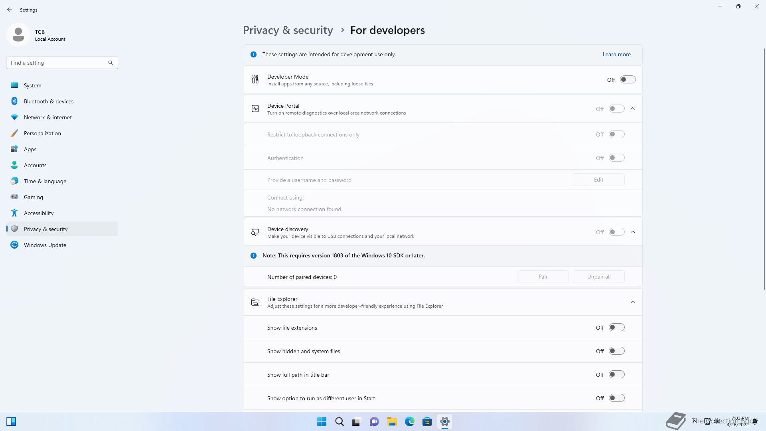Enable the Developer Mode toggle

point(627,80)
